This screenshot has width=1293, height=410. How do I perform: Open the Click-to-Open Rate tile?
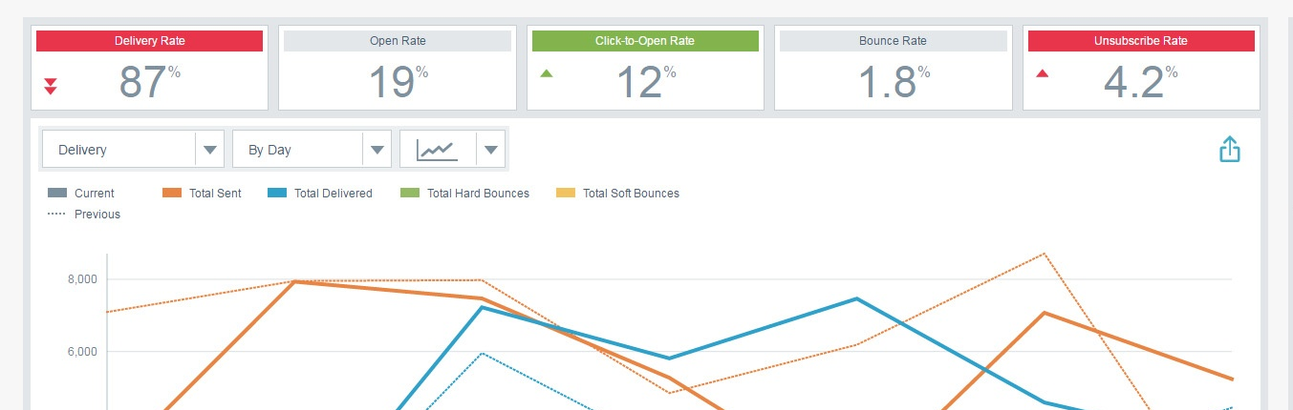pos(645,68)
